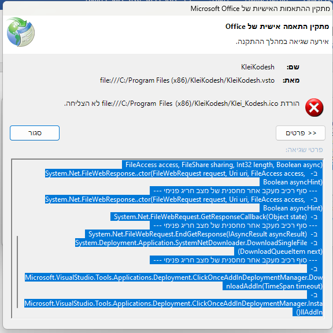The image size is (333, 333).
Task: Click the Office installer globe icon
Action: coord(21,32)
